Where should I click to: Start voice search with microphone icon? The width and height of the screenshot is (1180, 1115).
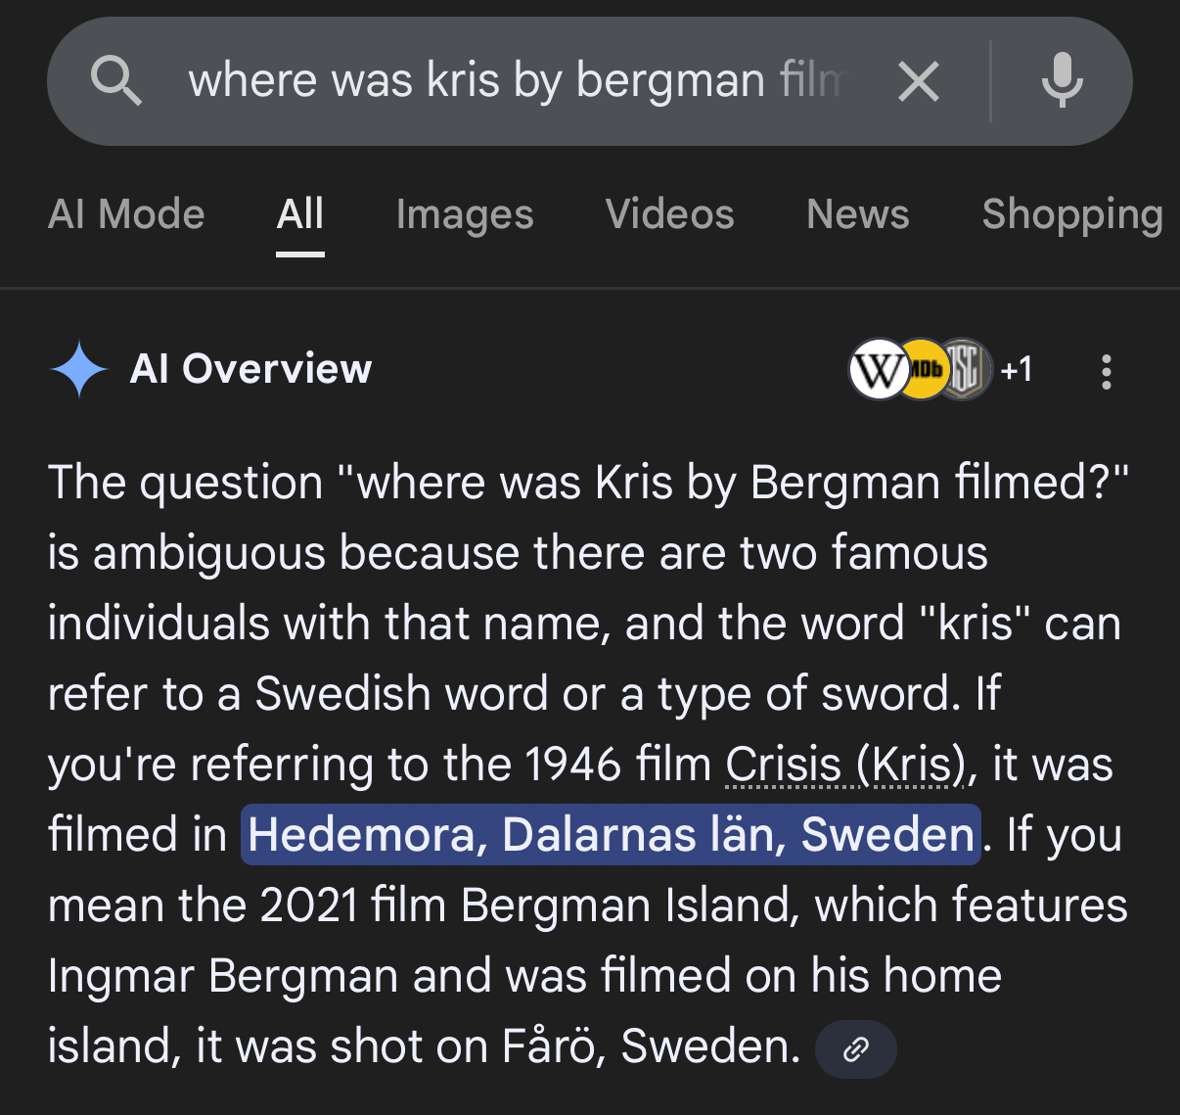pos(1062,81)
